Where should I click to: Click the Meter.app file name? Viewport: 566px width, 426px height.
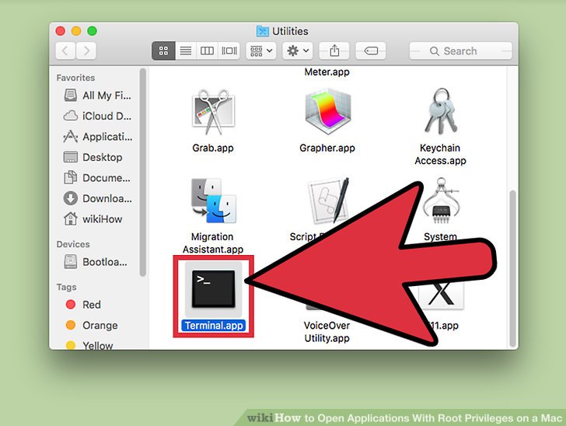(x=327, y=72)
